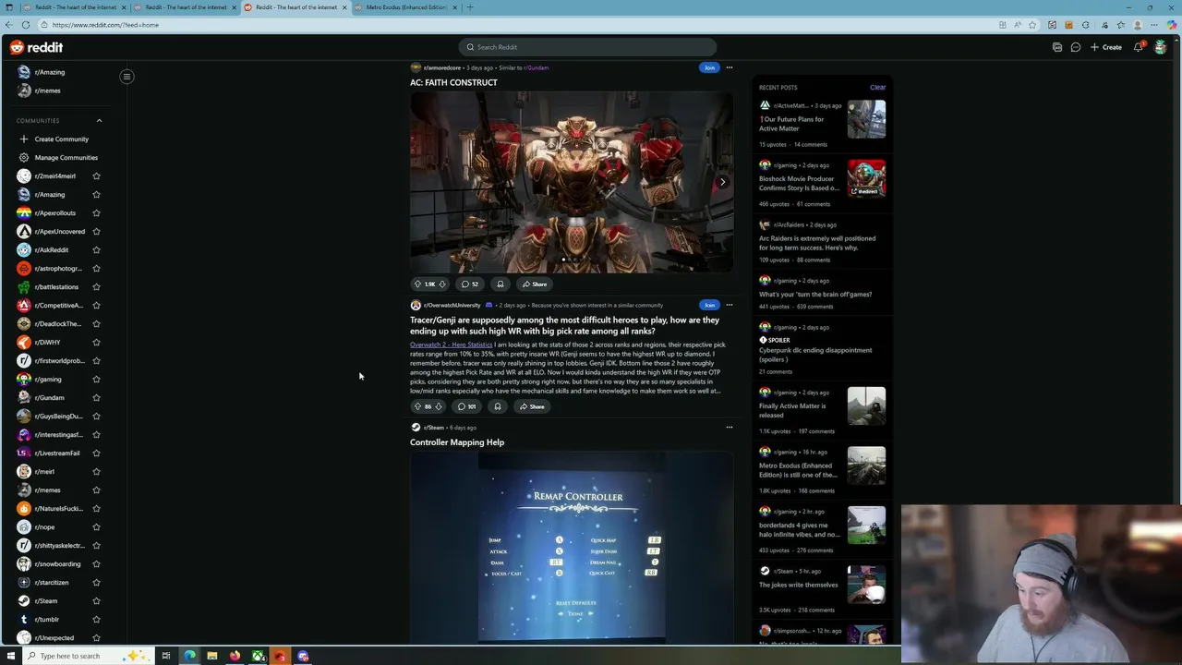
Task: Open the notifications bell
Action: pos(1139,47)
